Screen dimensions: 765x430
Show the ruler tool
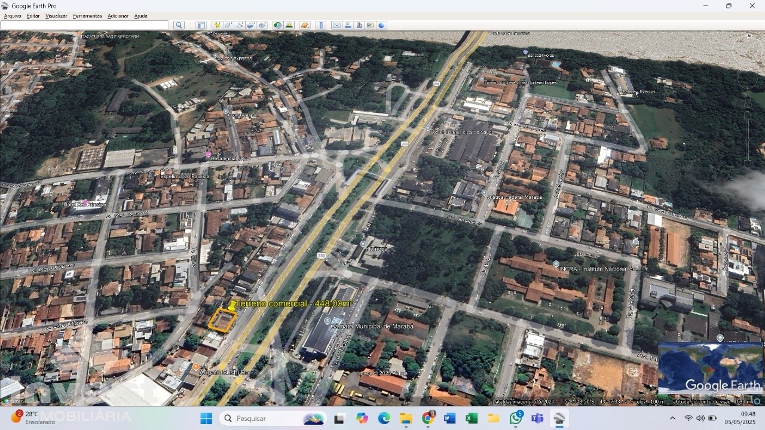[320, 25]
